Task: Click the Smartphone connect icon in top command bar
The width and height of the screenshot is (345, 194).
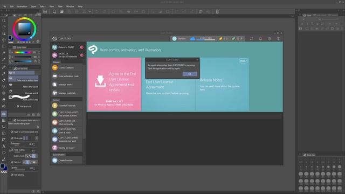Action: [217, 12]
